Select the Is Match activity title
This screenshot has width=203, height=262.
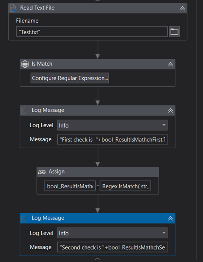42,64
